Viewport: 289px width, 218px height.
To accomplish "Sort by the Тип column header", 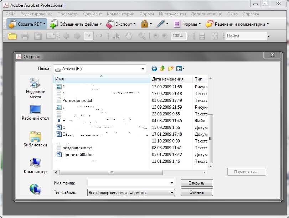I will [x=200, y=79].
